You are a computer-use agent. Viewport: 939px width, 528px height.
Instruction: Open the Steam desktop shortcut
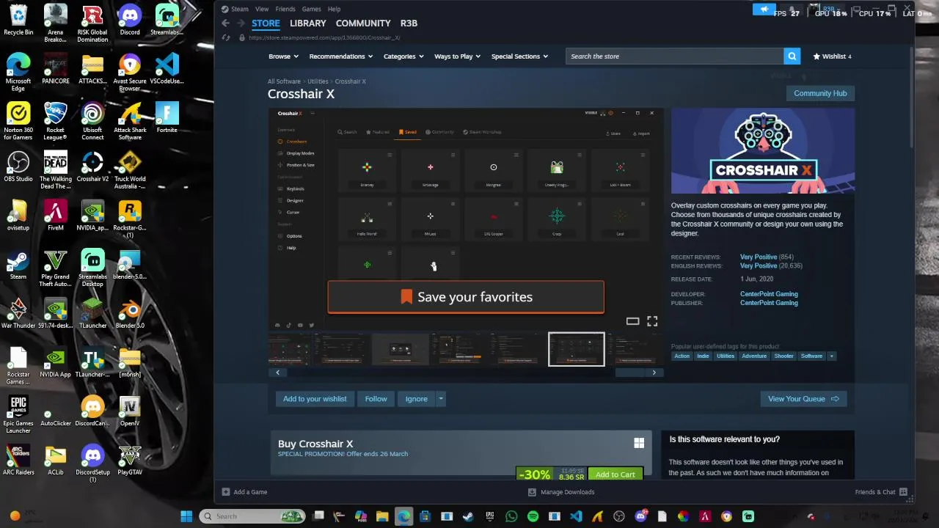point(18,265)
